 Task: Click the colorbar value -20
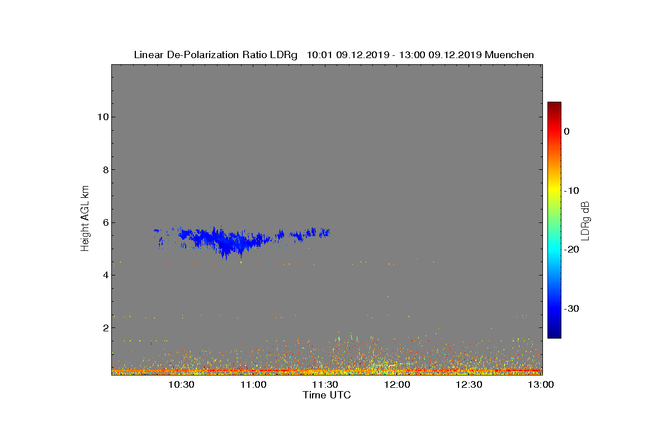[x=571, y=250]
